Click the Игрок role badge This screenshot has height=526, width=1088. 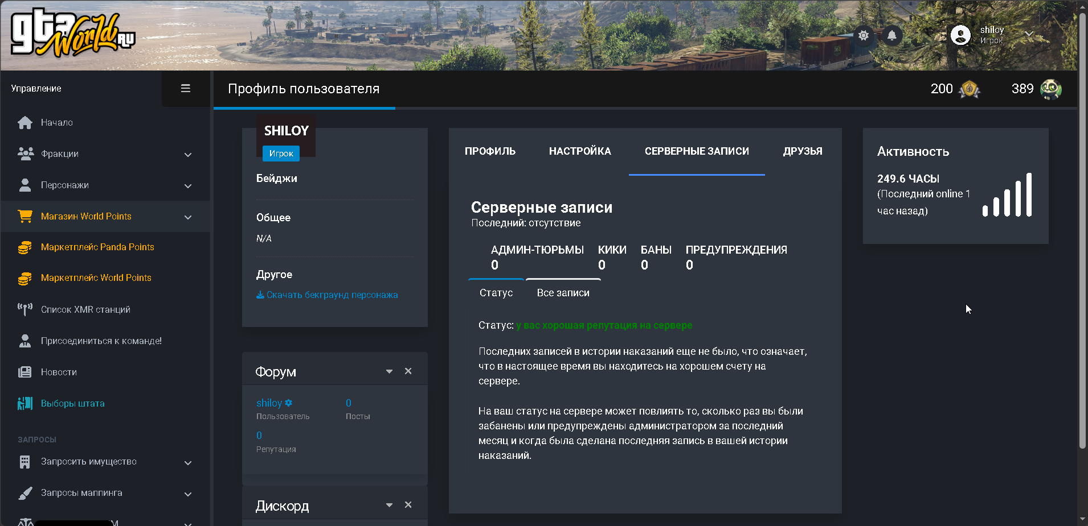click(x=281, y=154)
